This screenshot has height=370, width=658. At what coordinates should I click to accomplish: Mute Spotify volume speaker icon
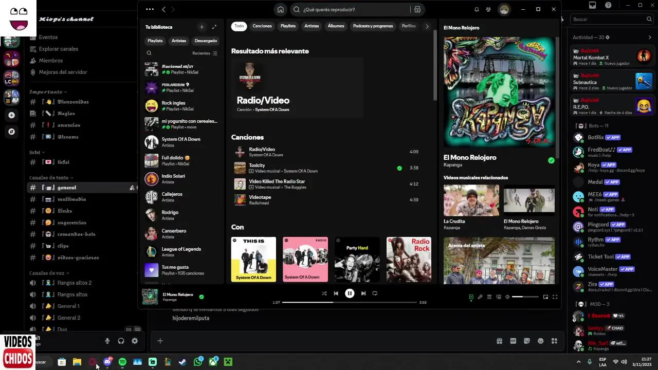point(507,297)
